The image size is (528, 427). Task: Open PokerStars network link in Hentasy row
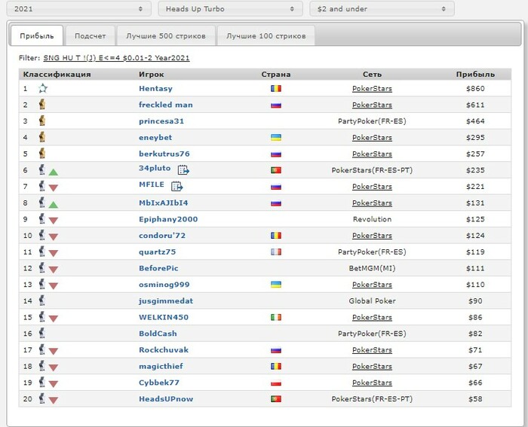[372, 88]
